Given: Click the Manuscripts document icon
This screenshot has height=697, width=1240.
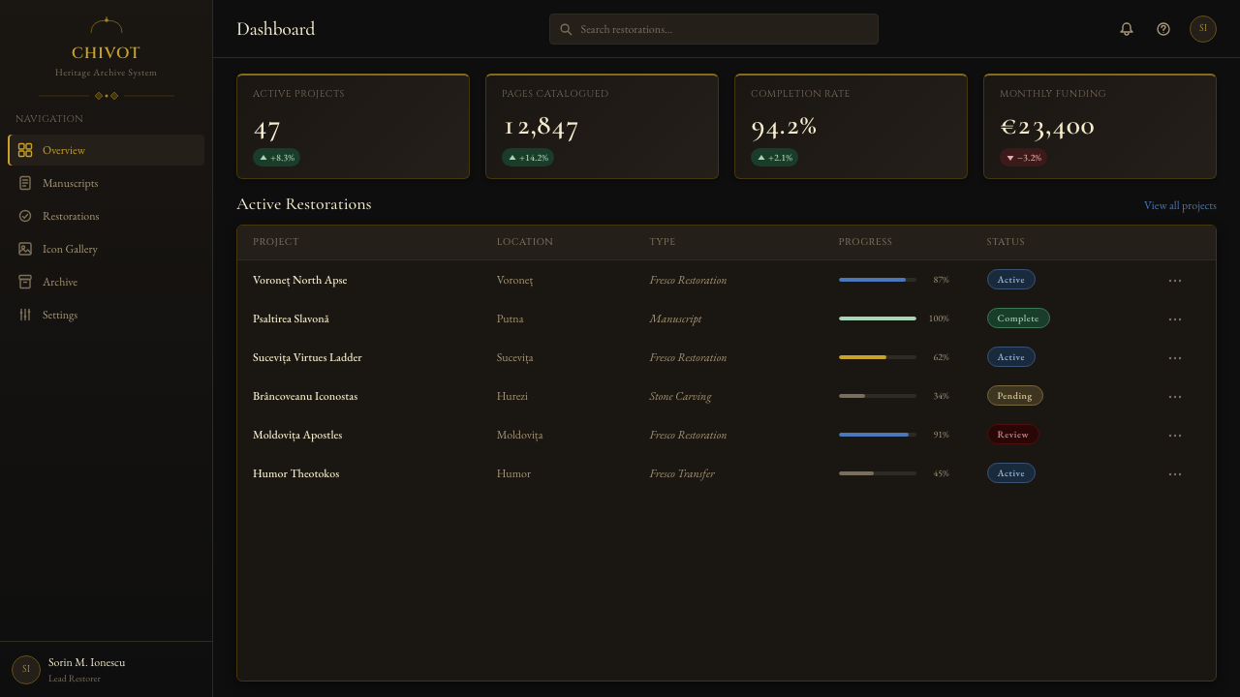Looking at the screenshot, I should tap(25, 183).
